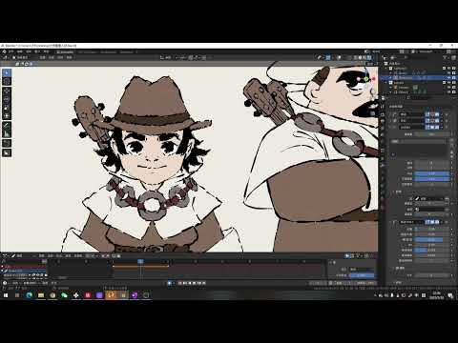458x343 pixels.
Task: Click the Blender logo menu icon
Action: coord(4,51)
